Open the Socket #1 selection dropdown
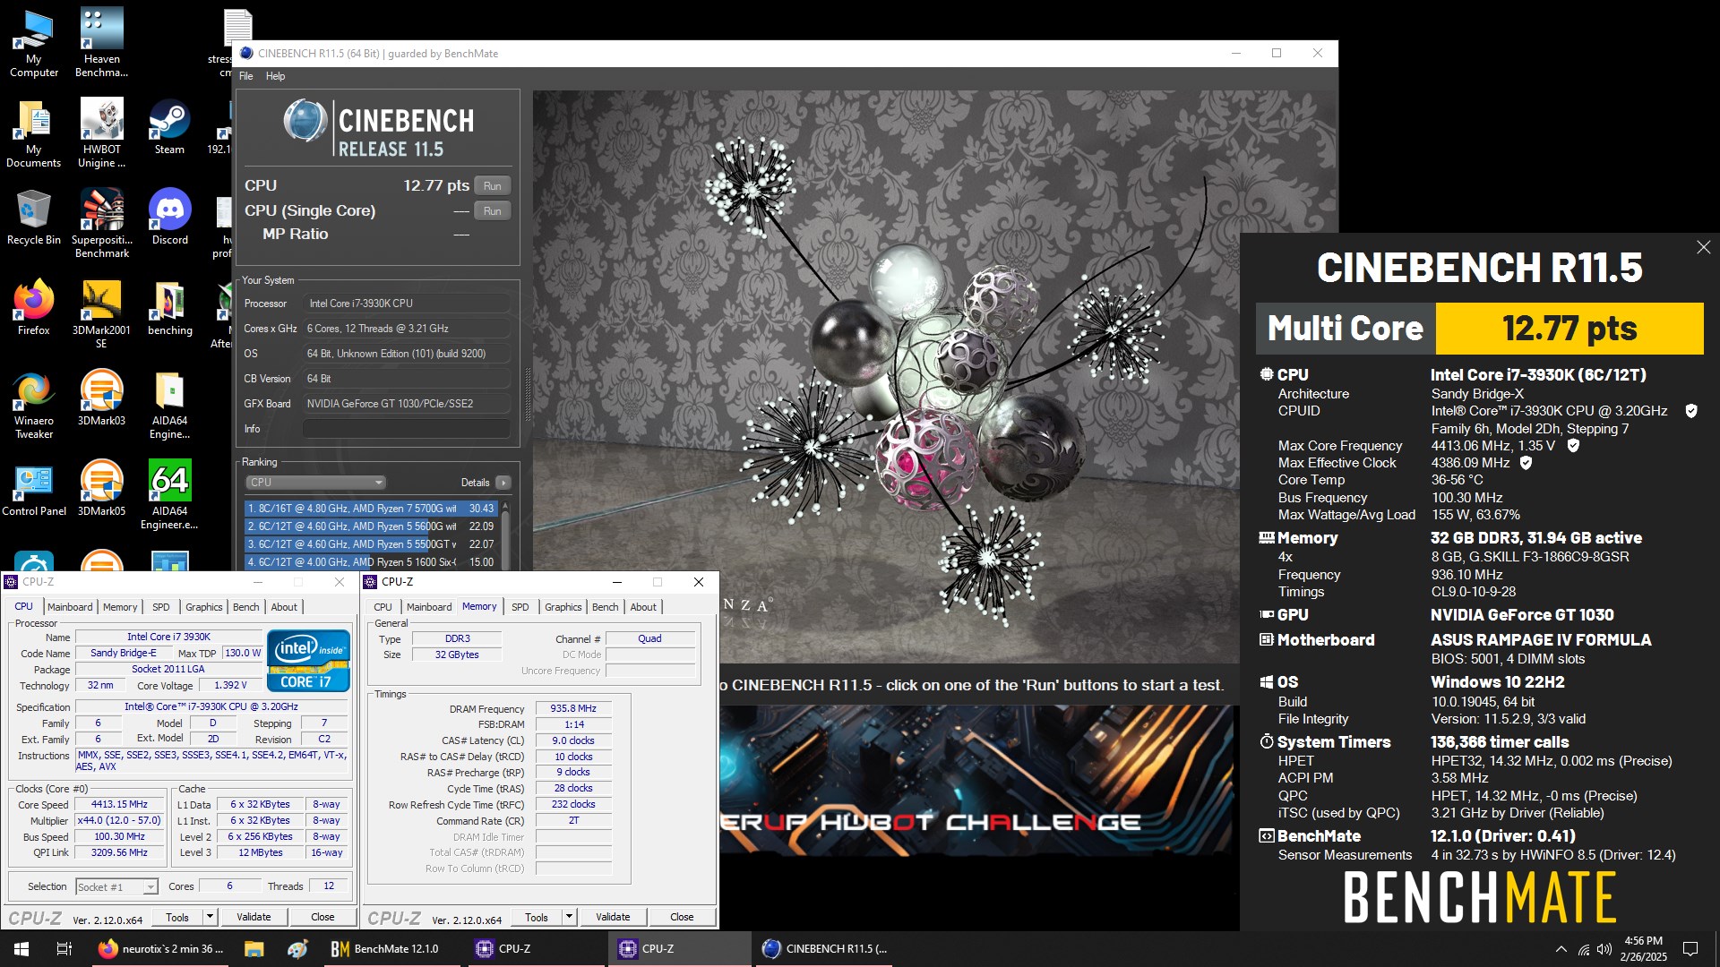This screenshot has width=1720, height=967. (x=116, y=886)
